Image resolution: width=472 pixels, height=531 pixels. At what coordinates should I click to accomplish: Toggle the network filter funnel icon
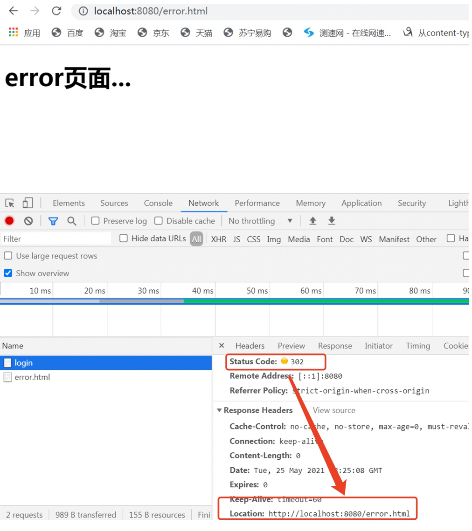click(53, 221)
